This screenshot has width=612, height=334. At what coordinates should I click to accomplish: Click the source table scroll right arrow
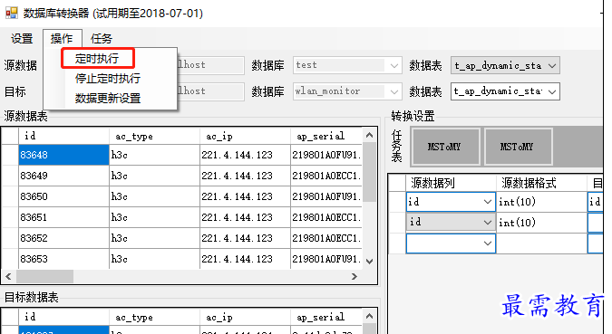[x=354, y=276]
